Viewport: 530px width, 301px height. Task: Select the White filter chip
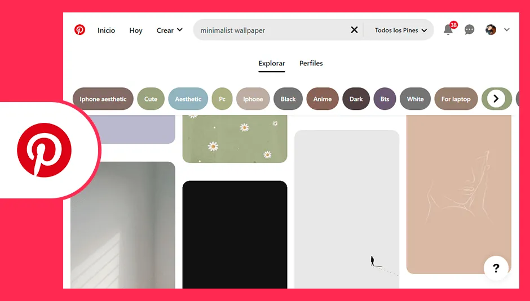[415, 99]
